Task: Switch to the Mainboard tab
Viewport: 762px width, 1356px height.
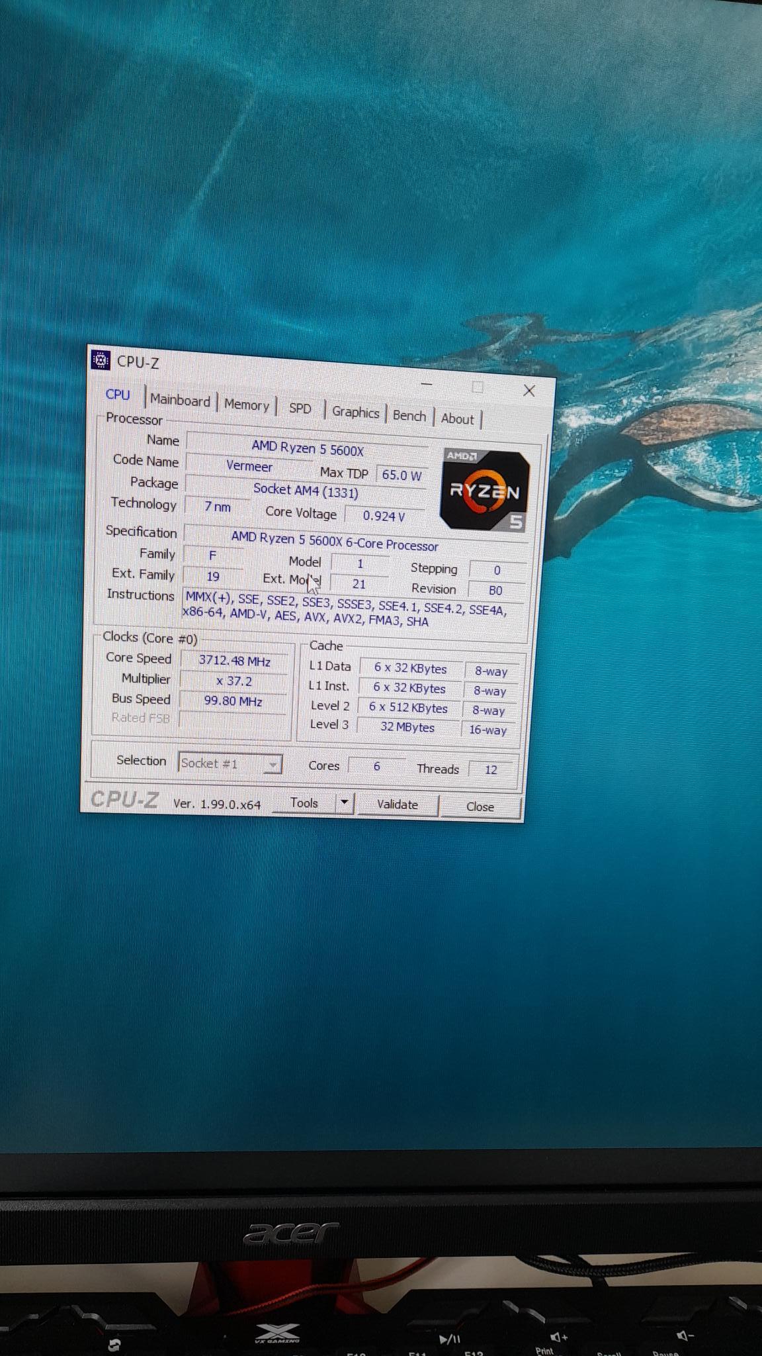Action: pyautogui.click(x=180, y=400)
